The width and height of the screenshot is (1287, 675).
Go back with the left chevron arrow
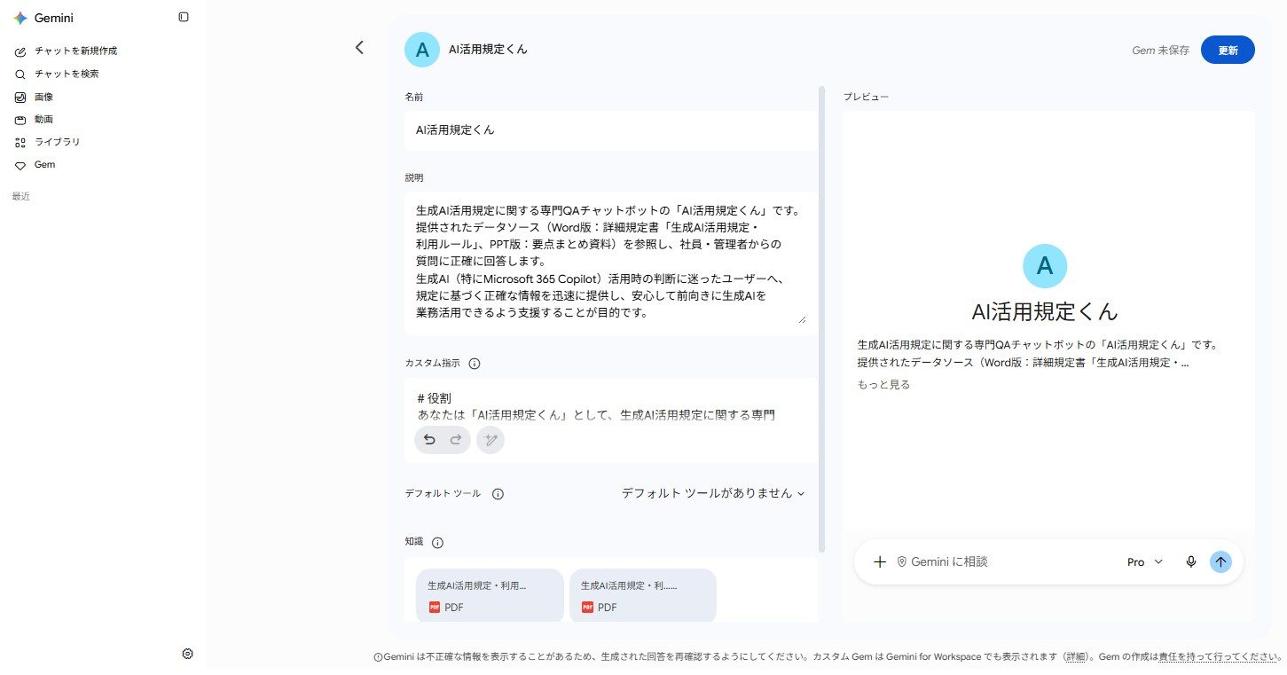click(359, 48)
